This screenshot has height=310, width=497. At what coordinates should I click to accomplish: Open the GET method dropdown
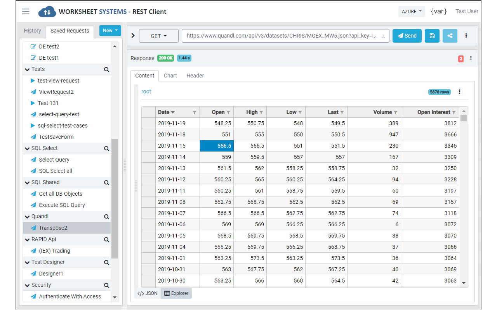(x=159, y=36)
